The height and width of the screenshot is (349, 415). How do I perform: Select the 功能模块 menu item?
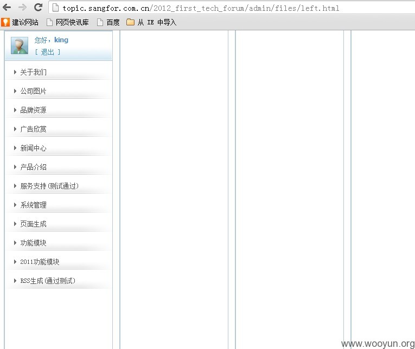point(33,243)
